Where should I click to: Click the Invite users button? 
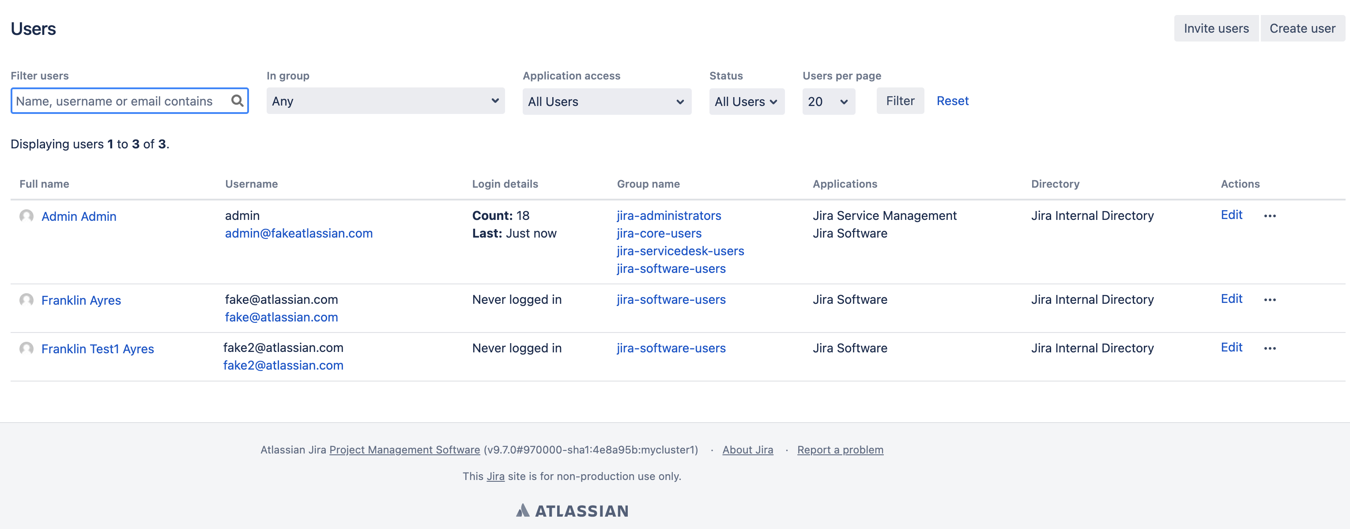(x=1216, y=28)
